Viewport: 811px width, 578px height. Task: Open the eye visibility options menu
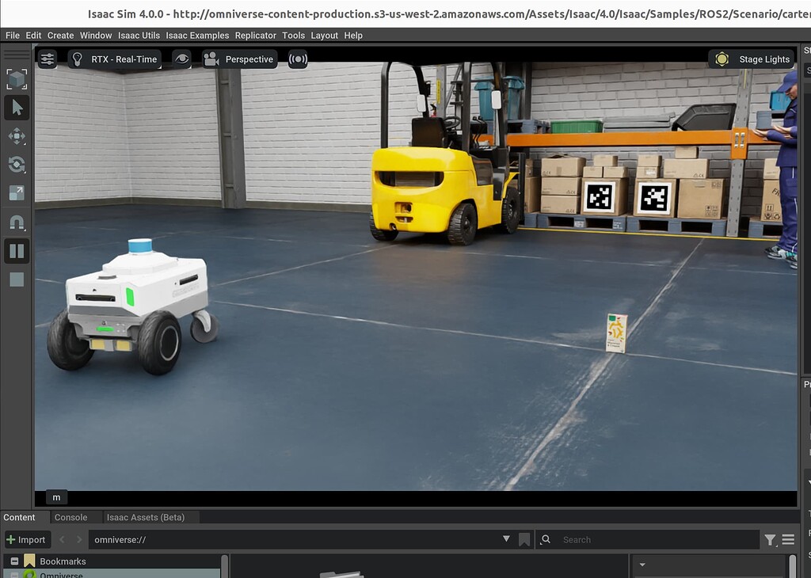pos(182,59)
